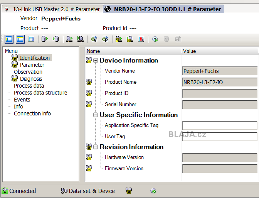The image size is (259, 198).
Task: Click the Value column header
Action: 220,51
